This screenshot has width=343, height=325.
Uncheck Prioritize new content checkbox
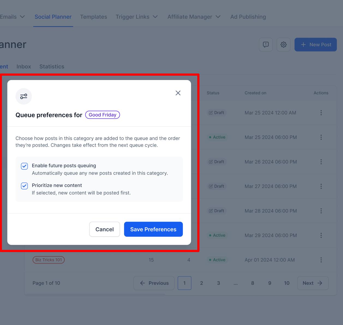24,186
